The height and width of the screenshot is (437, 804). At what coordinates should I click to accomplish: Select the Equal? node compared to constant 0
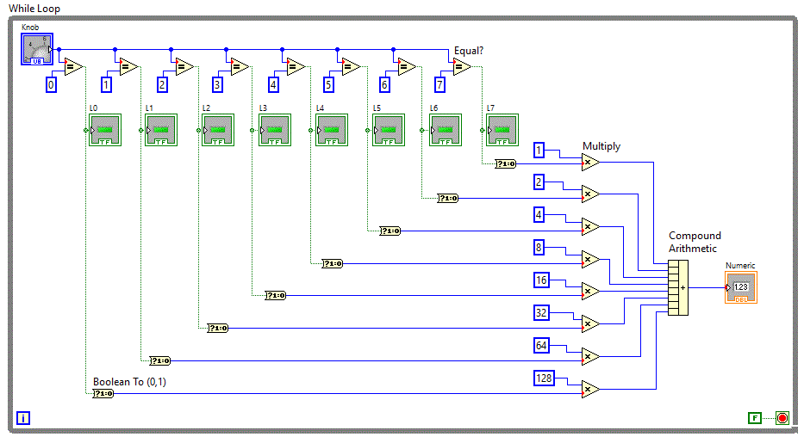coord(72,67)
